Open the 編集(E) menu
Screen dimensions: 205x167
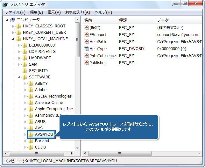[x=36, y=12]
